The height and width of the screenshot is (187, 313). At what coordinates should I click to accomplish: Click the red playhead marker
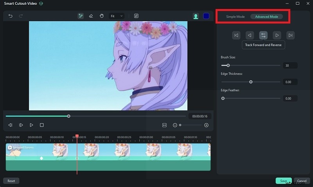[77, 136]
